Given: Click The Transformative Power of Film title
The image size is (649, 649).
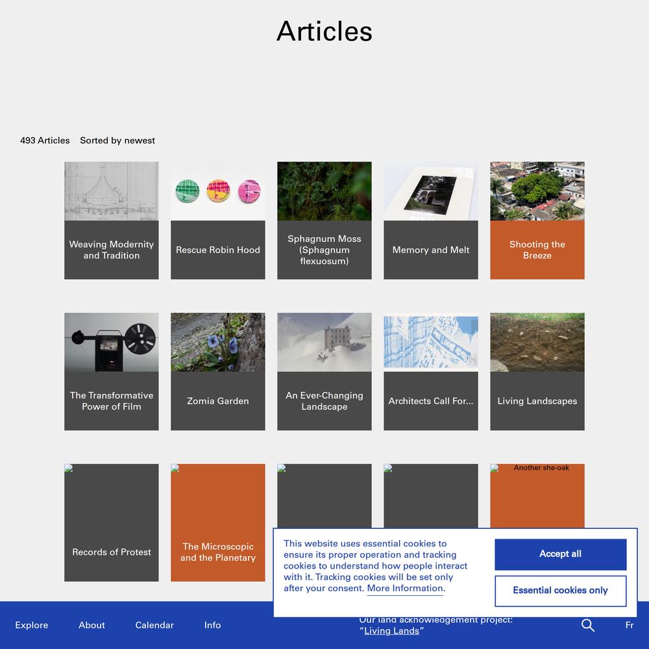Looking at the screenshot, I should (x=112, y=401).
